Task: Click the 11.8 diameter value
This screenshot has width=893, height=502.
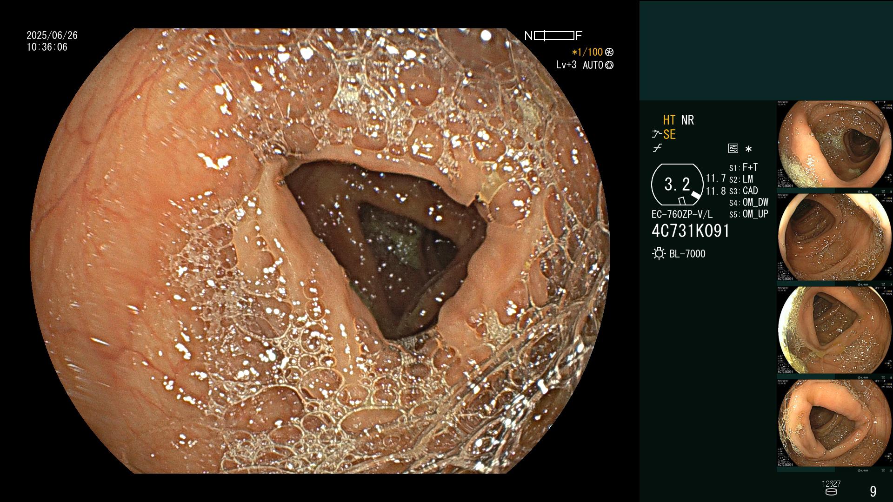Action: click(x=716, y=192)
